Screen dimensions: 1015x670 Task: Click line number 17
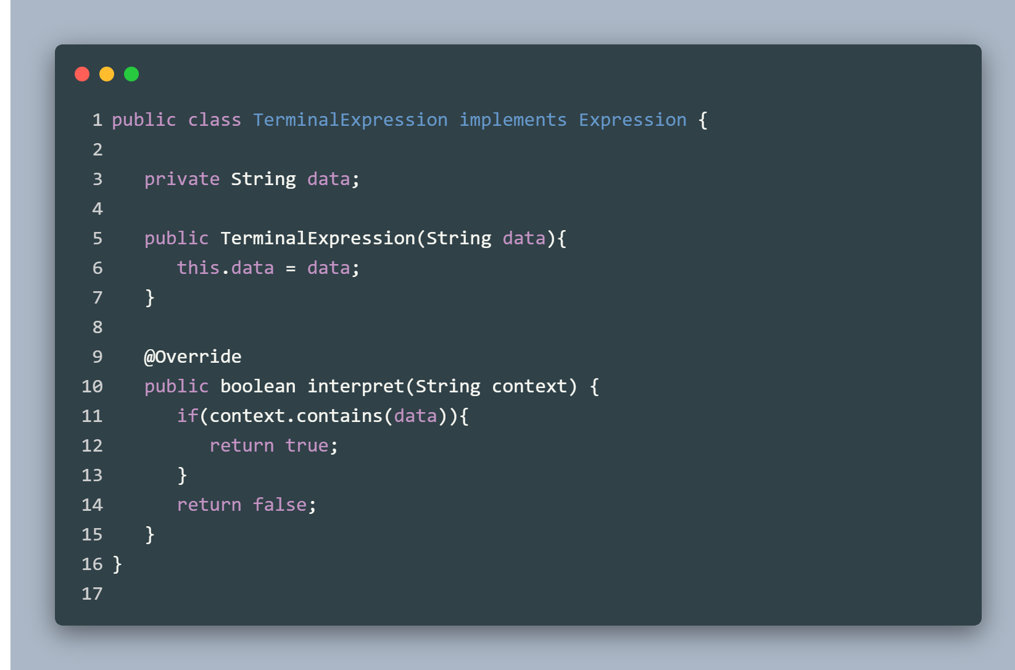coord(92,593)
